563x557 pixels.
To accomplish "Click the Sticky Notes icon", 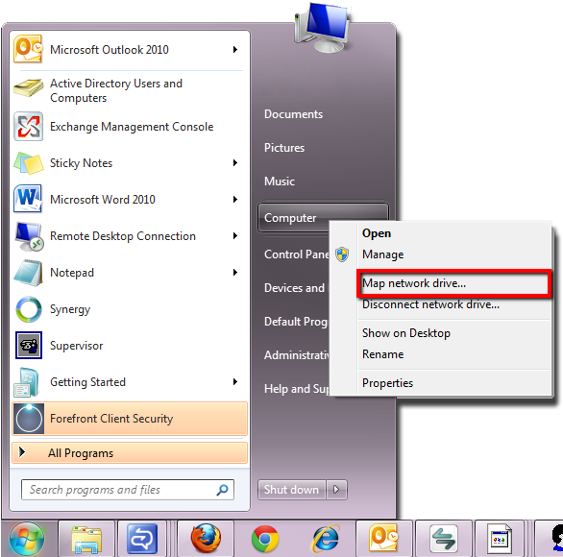I will click(28, 163).
